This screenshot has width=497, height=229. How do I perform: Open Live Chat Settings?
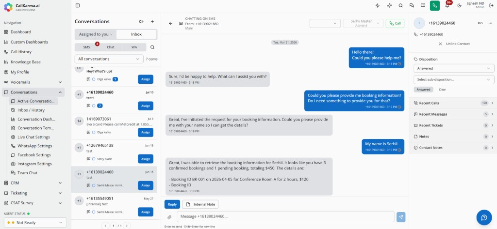tap(33, 137)
